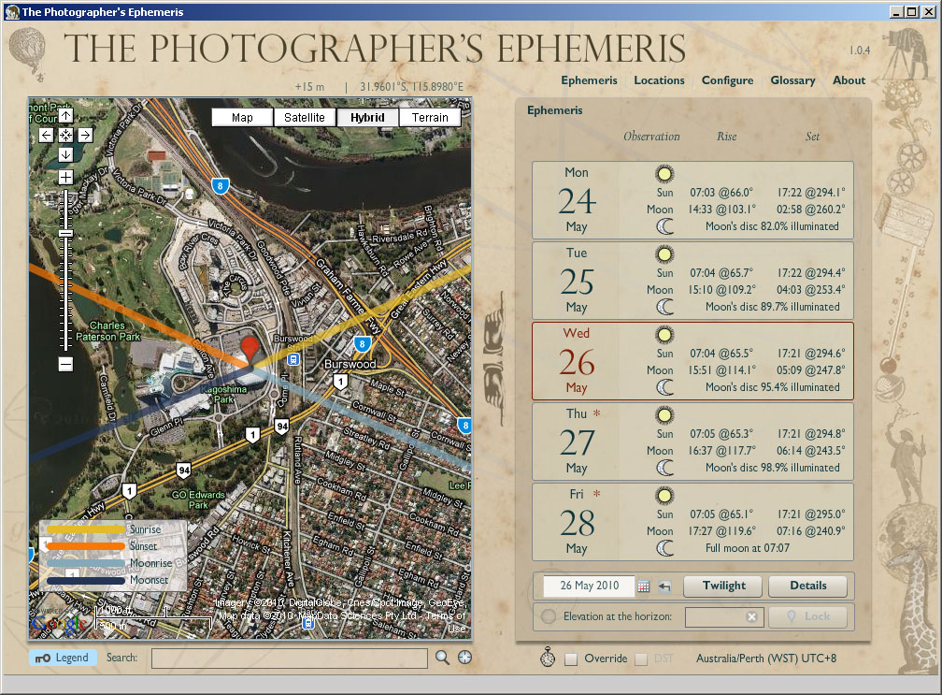Select the date number 25 for Tuesday

[x=577, y=282]
